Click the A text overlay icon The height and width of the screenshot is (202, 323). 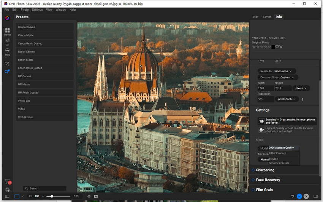96,196
